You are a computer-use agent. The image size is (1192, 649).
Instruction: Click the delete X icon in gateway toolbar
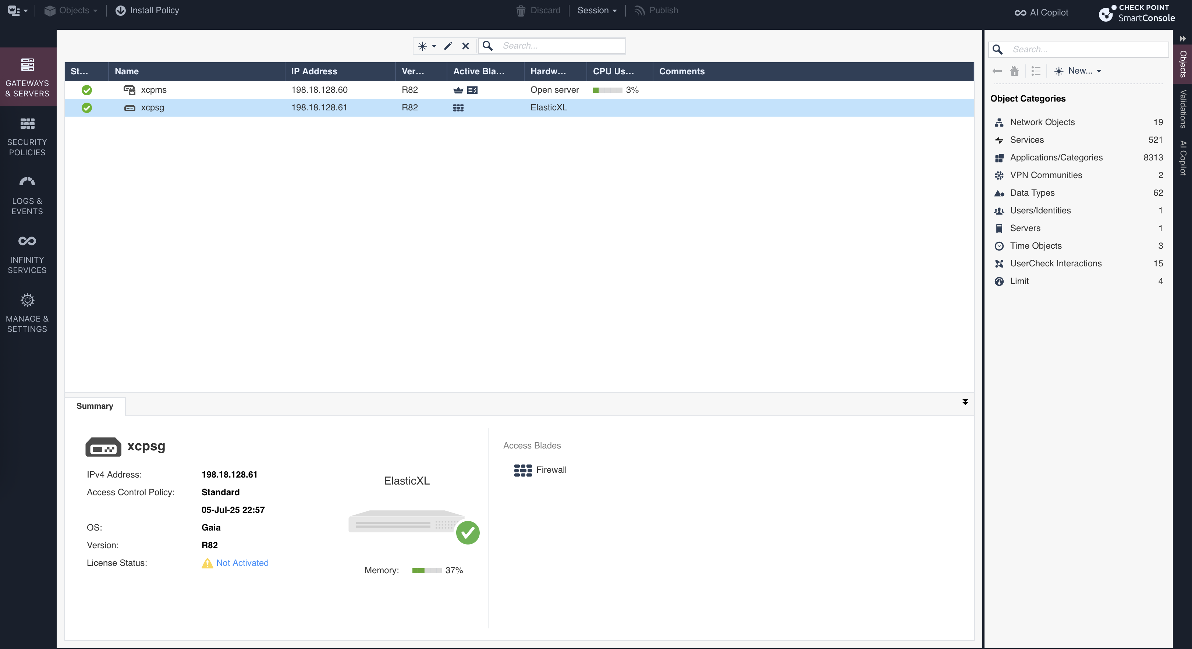[465, 46]
